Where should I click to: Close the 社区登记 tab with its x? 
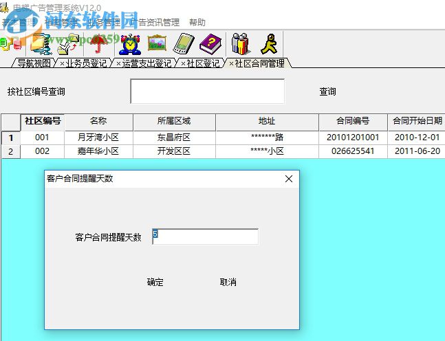pyautogui.click(x=183, y=63)
